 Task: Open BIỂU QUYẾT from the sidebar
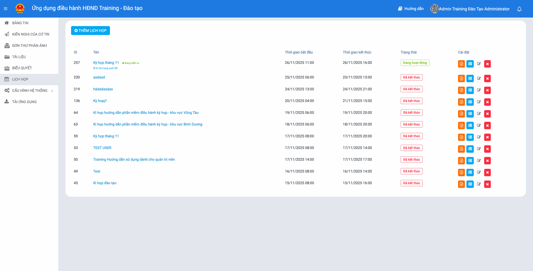[x=22, y=68]
